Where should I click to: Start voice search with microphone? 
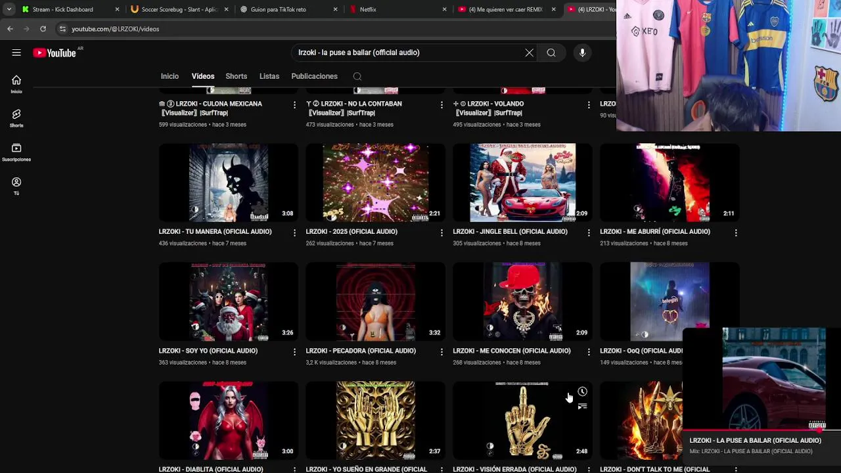click(582, 53)
